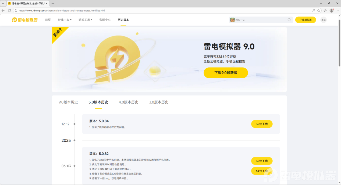Click the line about App同步手机功能
This screenshot has height=185, width=341.
pyautogui.click(x=130, y=160)
